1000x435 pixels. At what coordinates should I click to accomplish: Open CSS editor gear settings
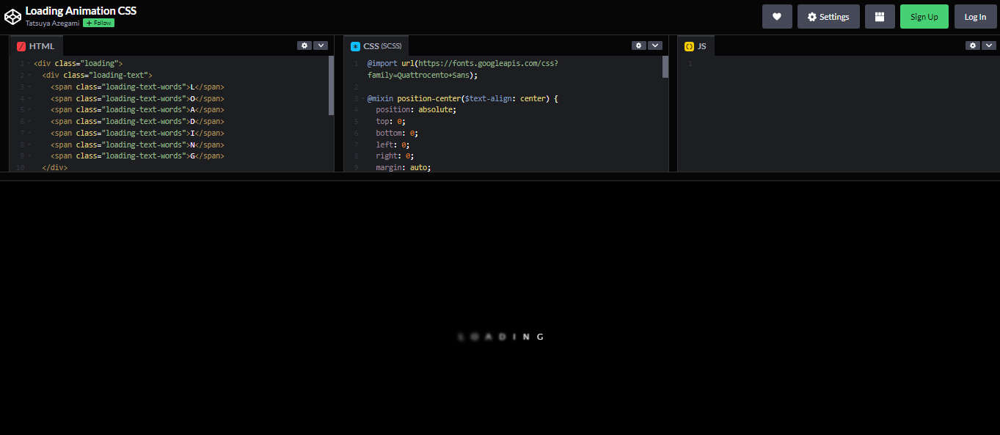(639, 45)
